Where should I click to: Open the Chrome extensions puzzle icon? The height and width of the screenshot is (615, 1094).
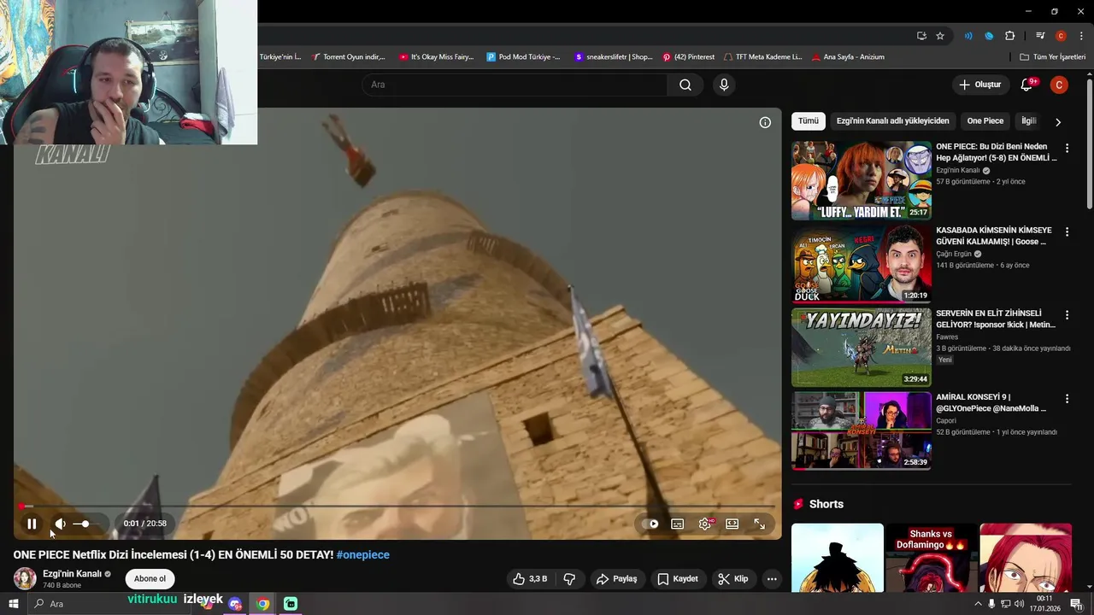pyautogui.click(x=1010, y=36)
